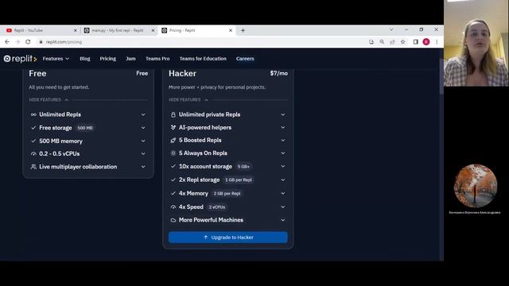The image size is (509, 286).
Task: Reload the Replit pricing page
Action: coord(28,42)
